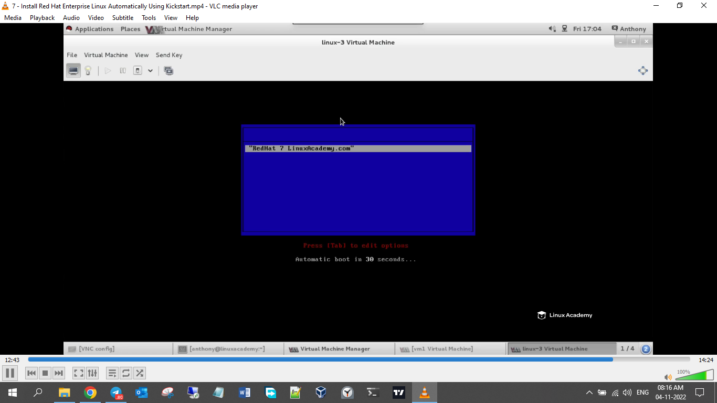Viewport: 717px width, 403px height.
Task: Open Outlook from taskbar
Action: 142,393
